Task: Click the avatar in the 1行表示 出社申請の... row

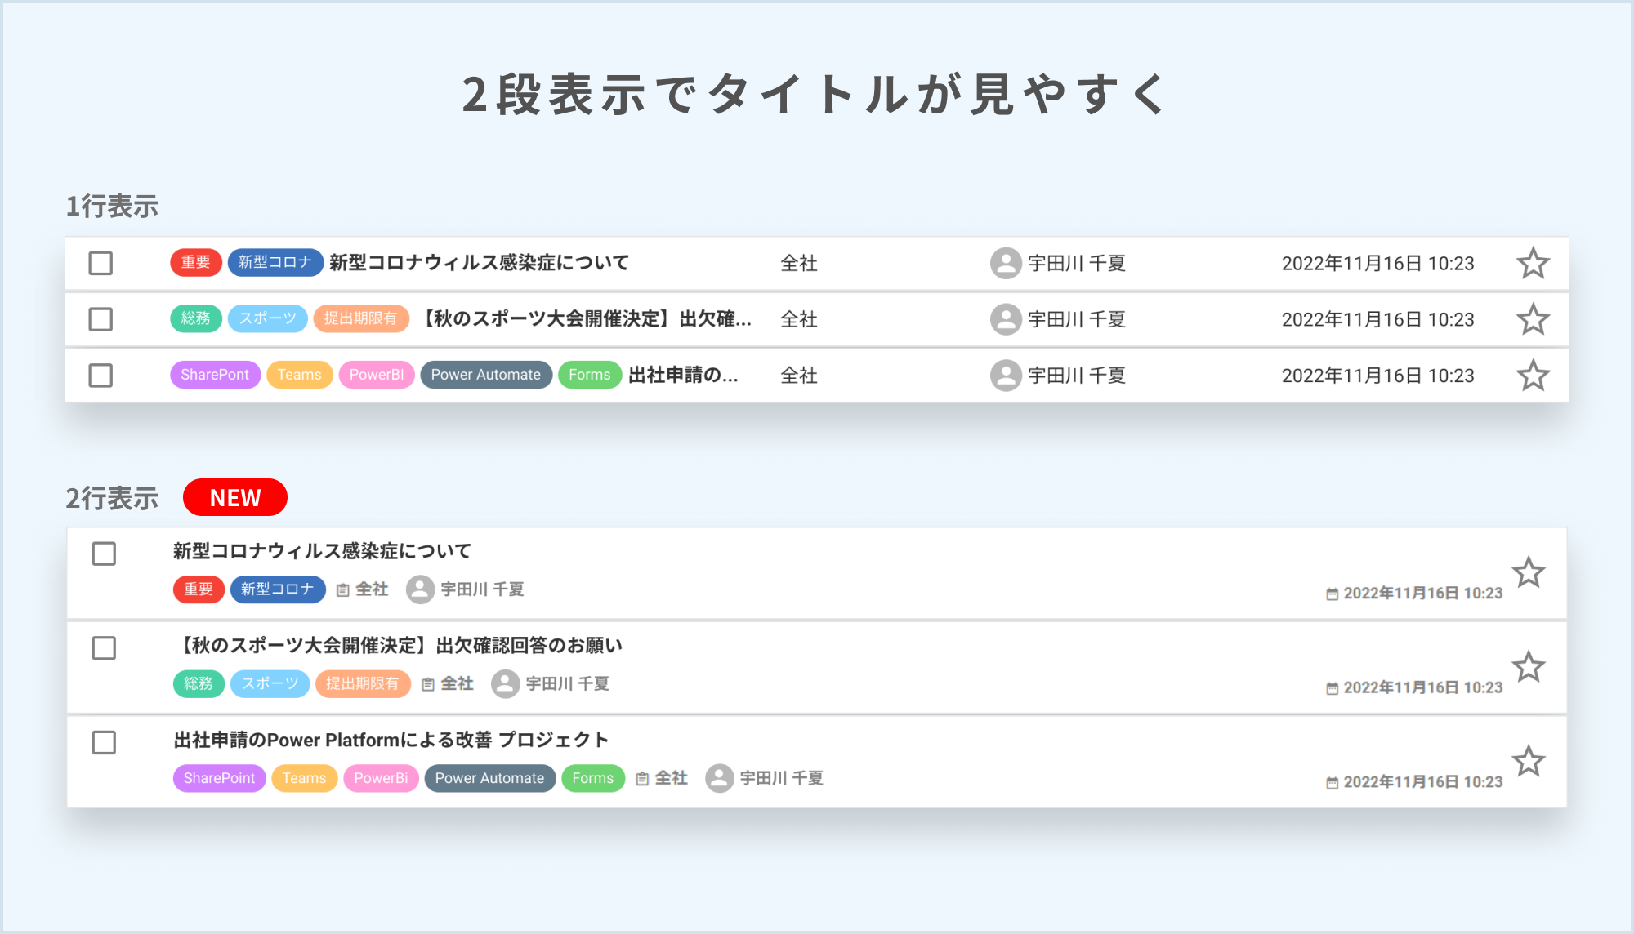Action: coord(1006,376)
